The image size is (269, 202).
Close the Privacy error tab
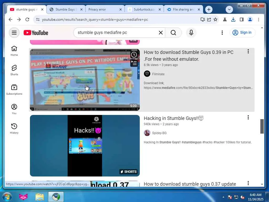point(121,9)
